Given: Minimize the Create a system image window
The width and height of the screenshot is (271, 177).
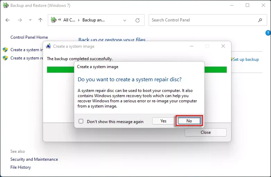Looking at the screenshot, I should point(192,46).
